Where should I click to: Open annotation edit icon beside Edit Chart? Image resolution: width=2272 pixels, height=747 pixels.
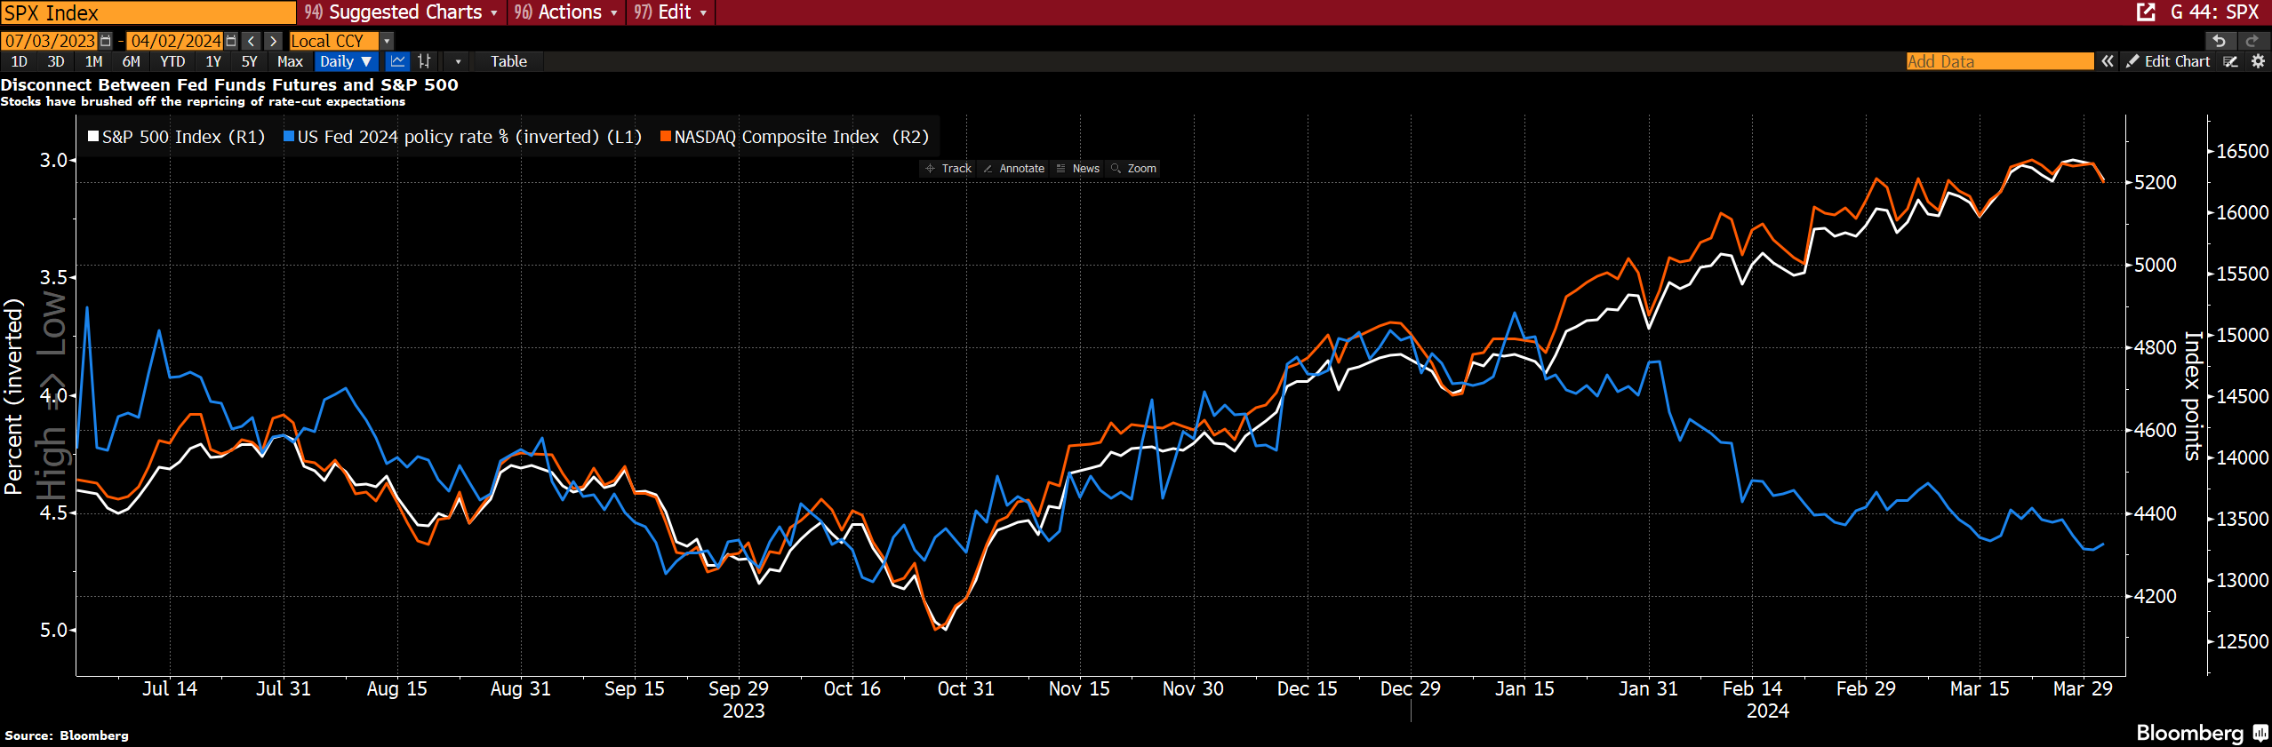[x=2230, y=61]
